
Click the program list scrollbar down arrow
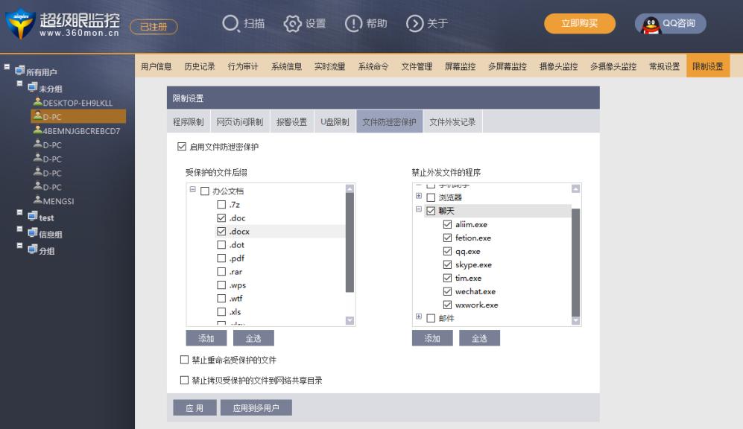click(x=575, y=320)
